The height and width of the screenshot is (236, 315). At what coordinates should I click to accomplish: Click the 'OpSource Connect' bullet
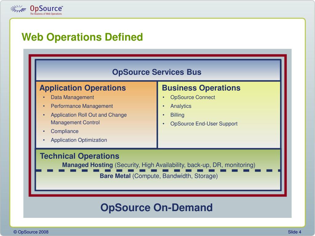click(193, 97)
